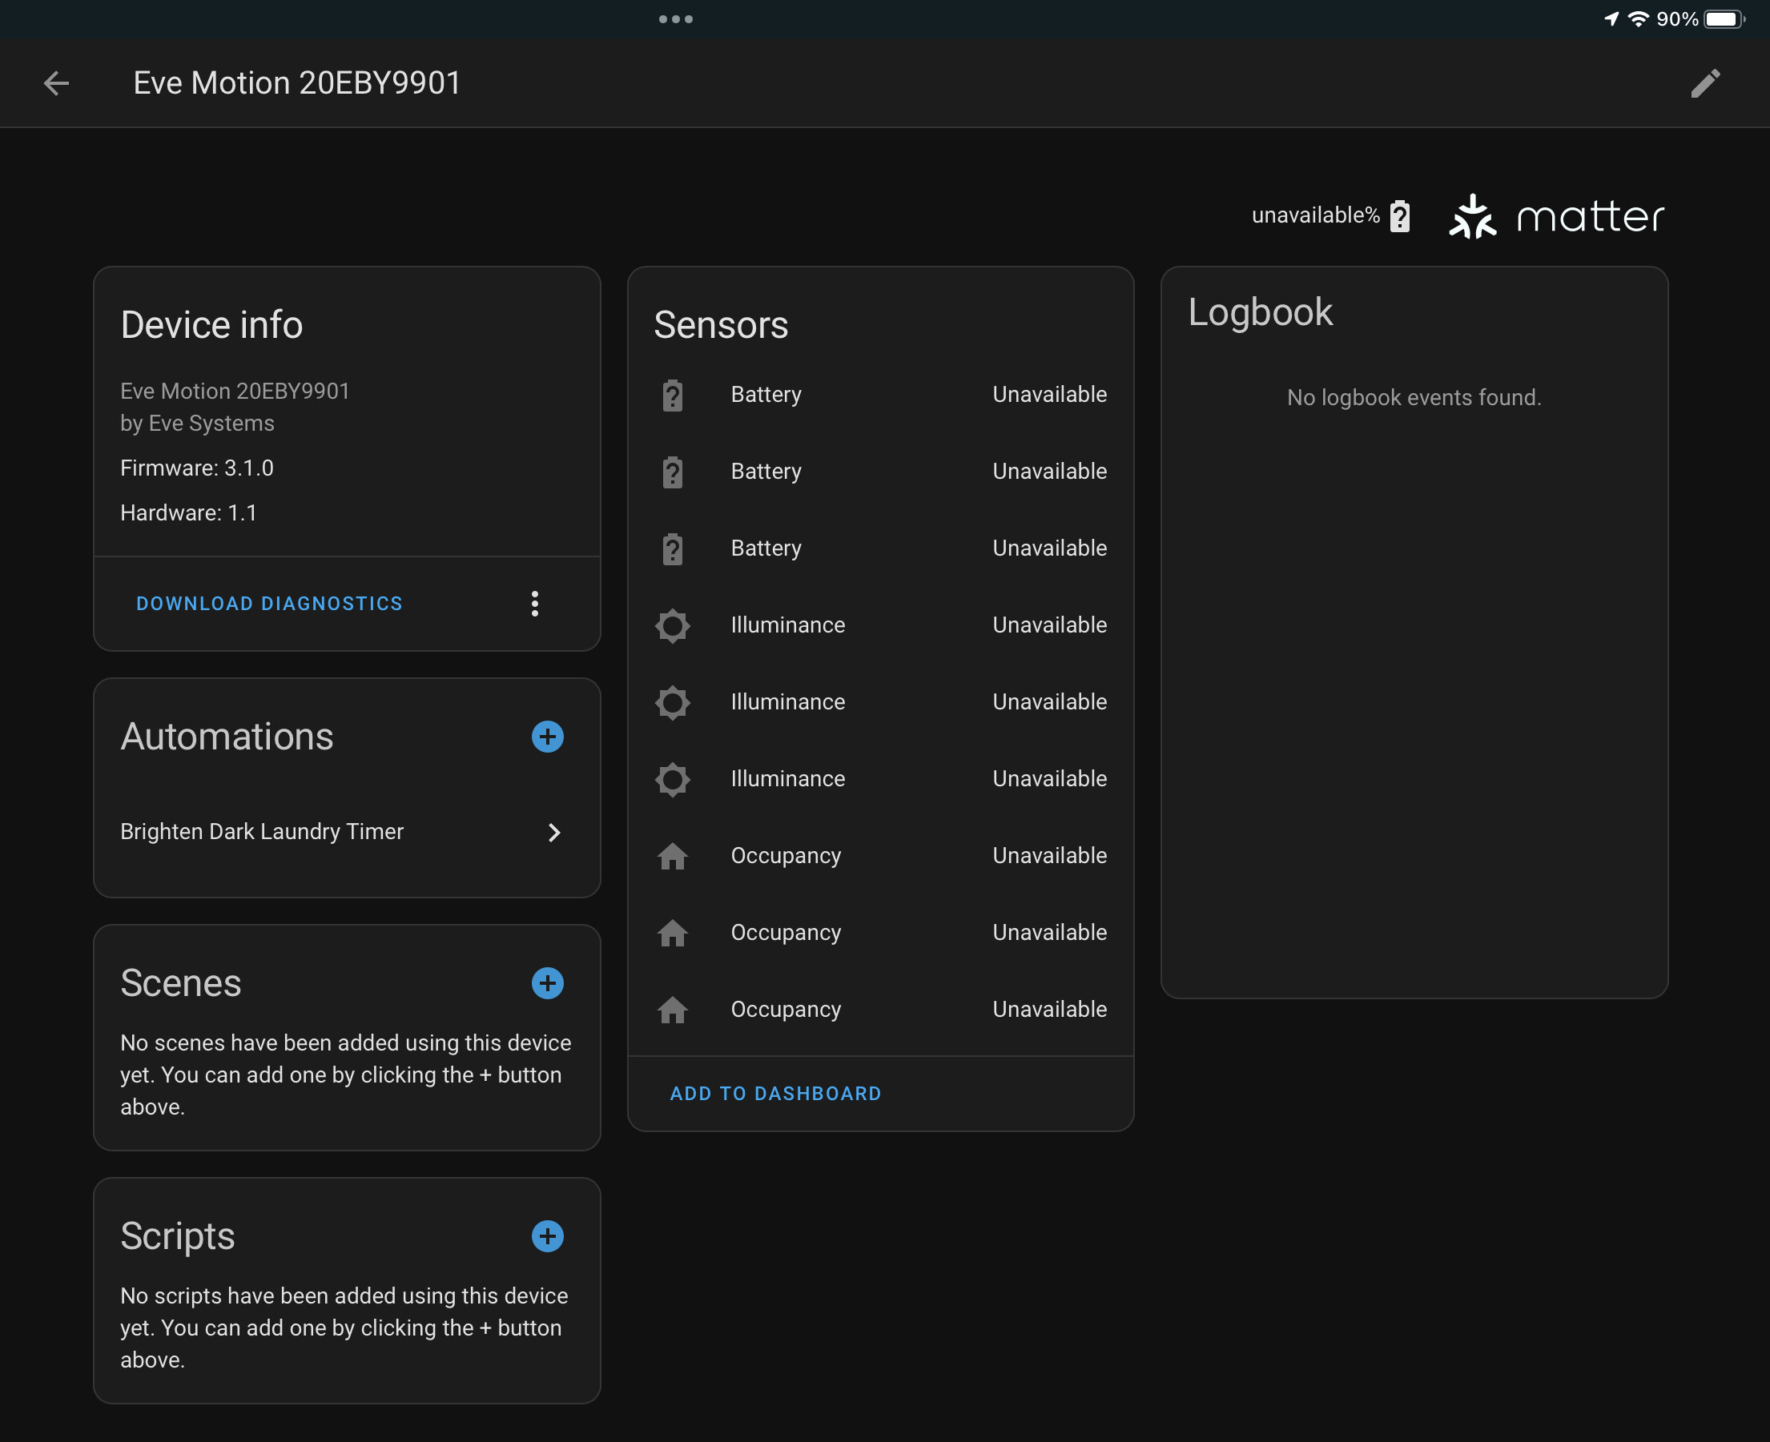1770x1442 pixels.
Task: Check the Wi-Fi status icon
Action: pyautogui.click(x=1638, y=19)
